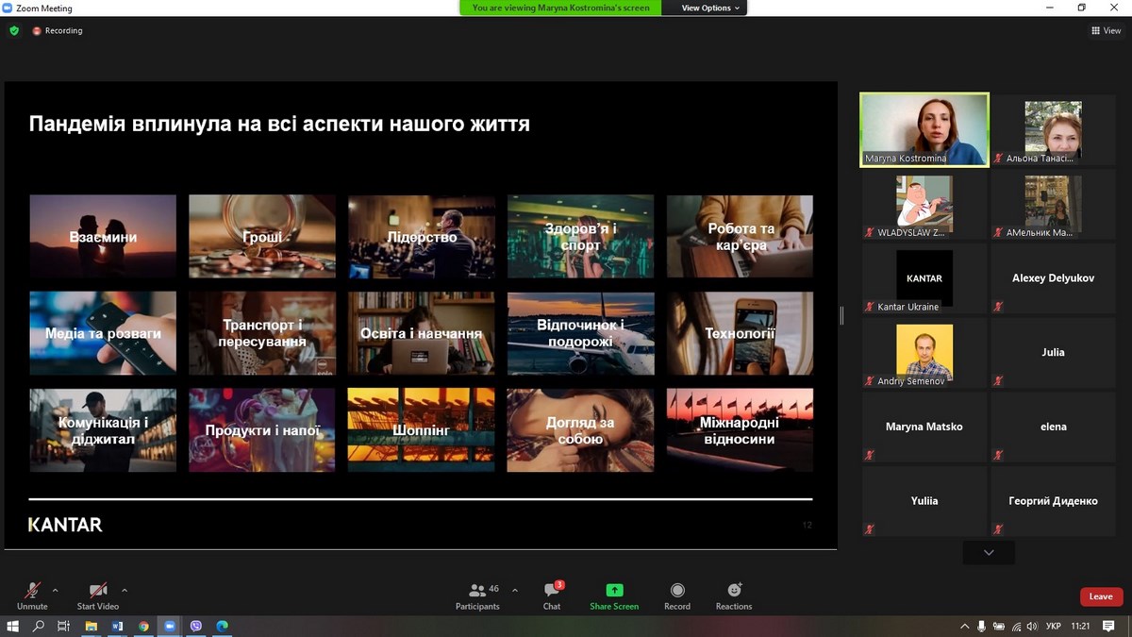Click the panel divider handle beside the slide
This screenshot has height=637, width=1132.
[841, 315]
